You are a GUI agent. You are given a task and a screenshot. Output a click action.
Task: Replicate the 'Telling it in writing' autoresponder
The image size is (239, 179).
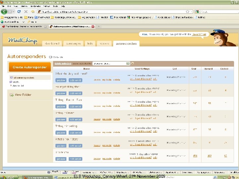tap(107, 132)
